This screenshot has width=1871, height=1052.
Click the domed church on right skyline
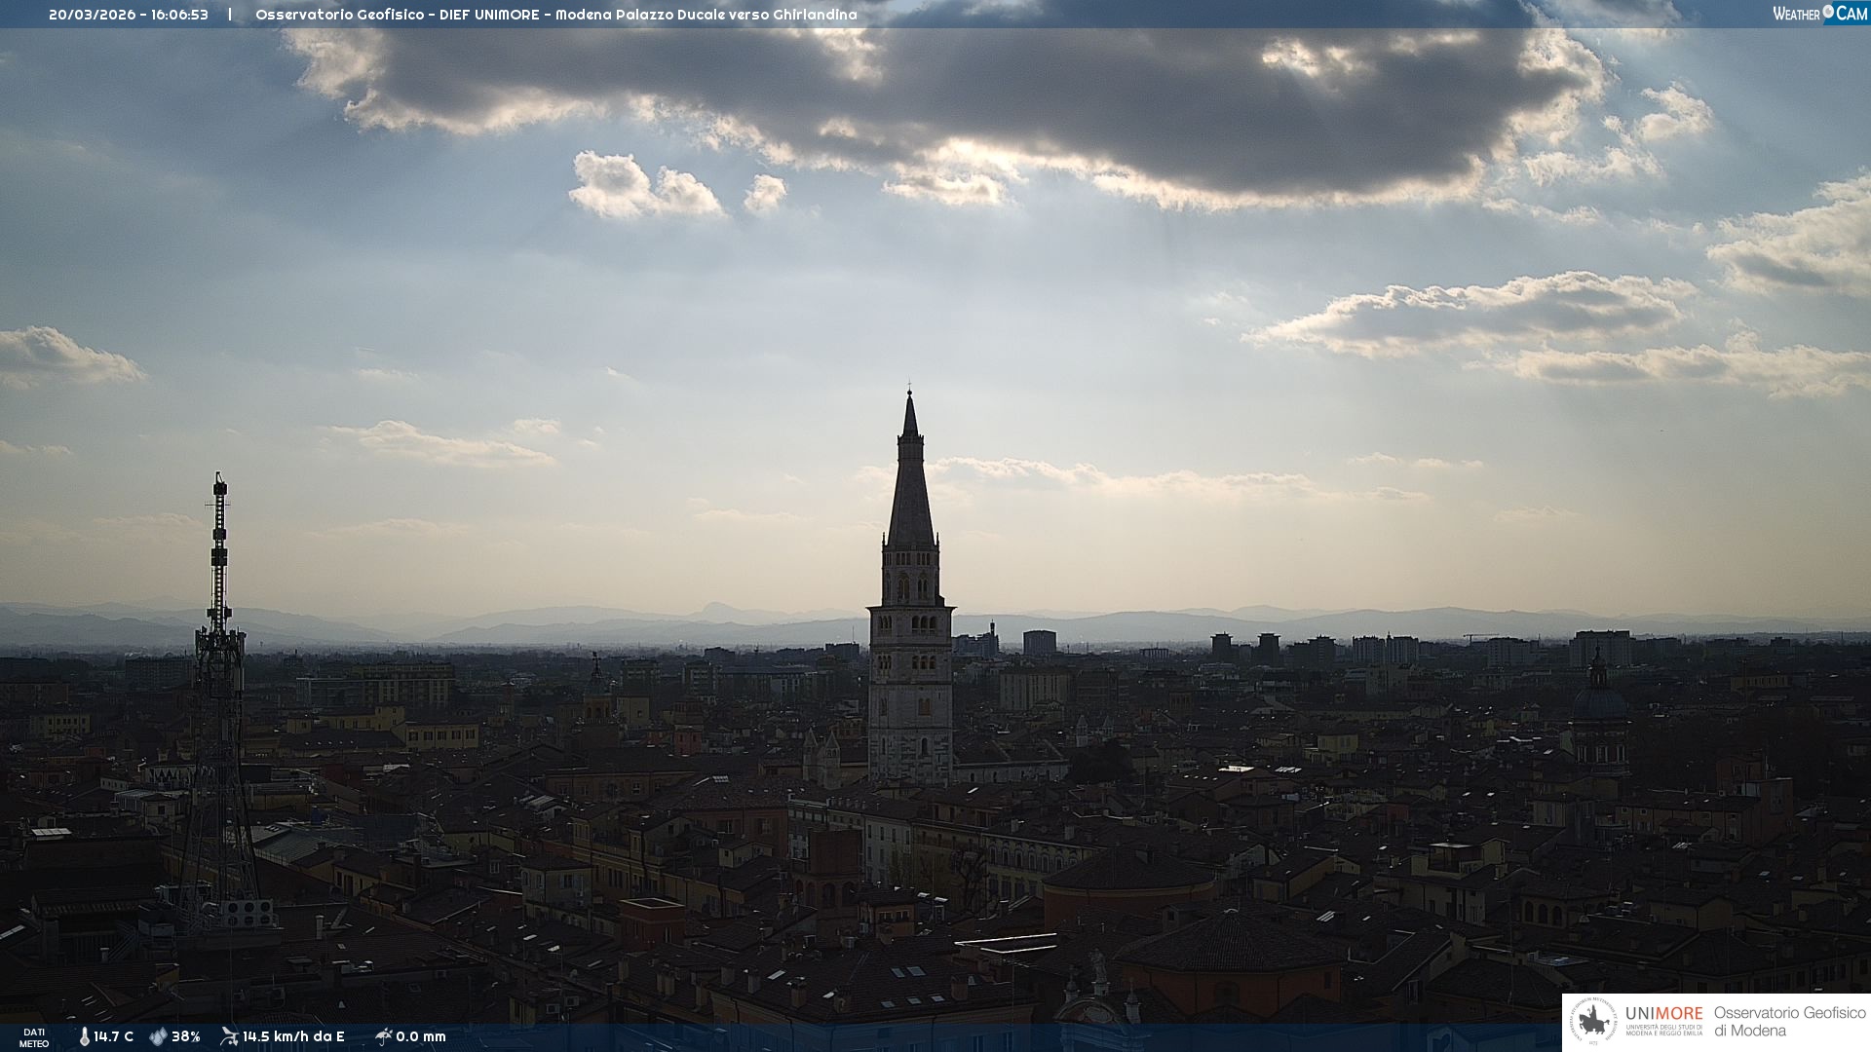1599,701
